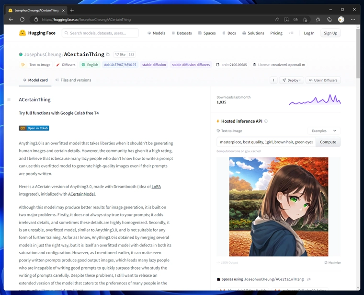The width and height of the screenshot is (364, 295).
Task: Maximize the inference output
Action: (x=332, y=262)
